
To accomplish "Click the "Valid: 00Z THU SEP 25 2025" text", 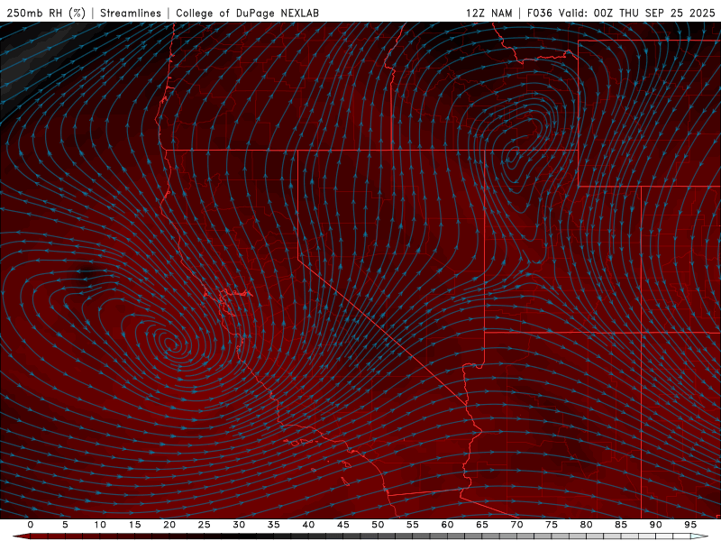I will 637,13.
